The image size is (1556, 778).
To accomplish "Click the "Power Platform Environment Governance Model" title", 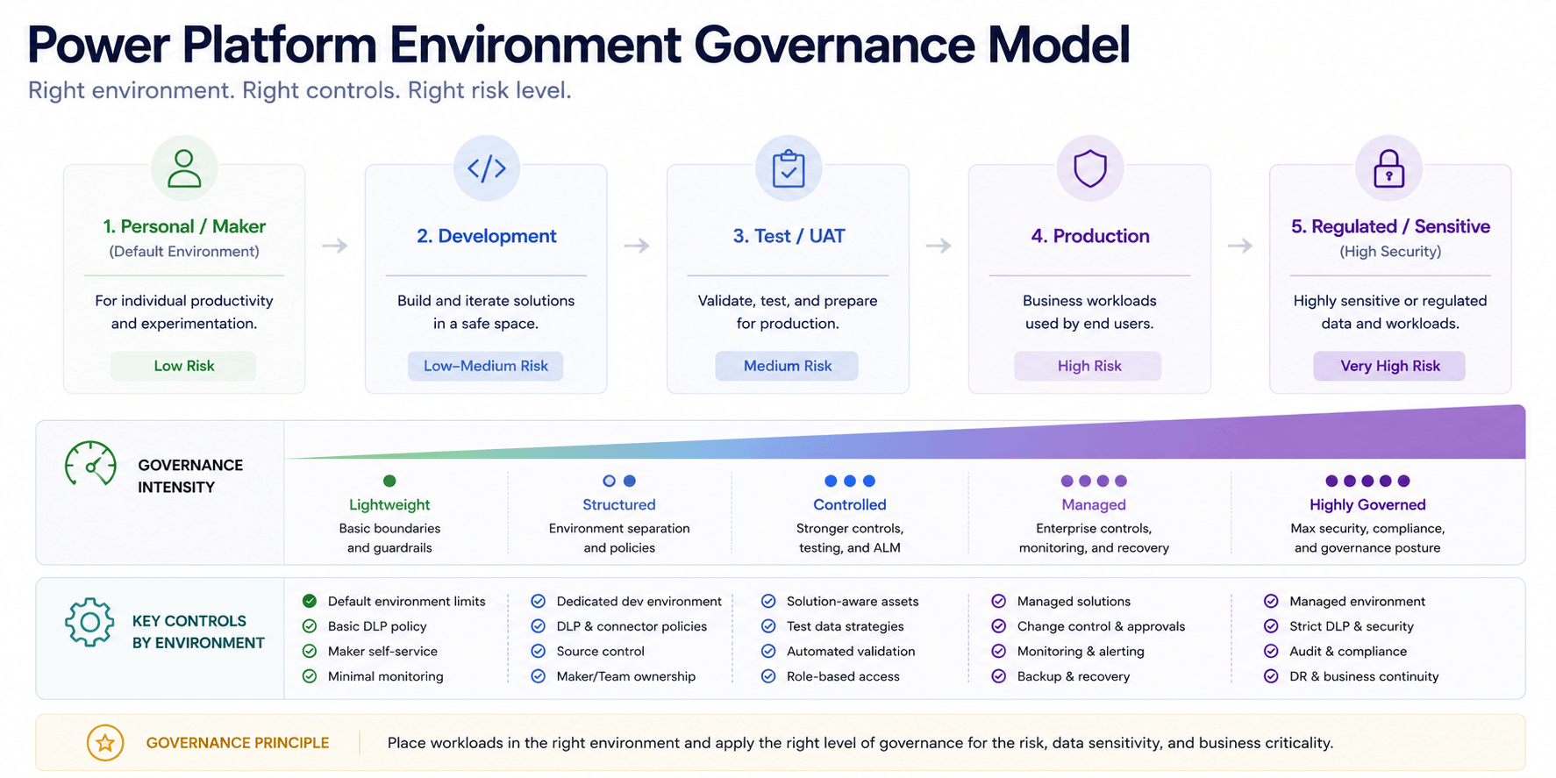I will point(579,45).
